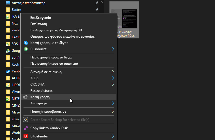215x140 pixels.
Task: Open the Nox folder label in sidebar
Action: click(15, 23)
